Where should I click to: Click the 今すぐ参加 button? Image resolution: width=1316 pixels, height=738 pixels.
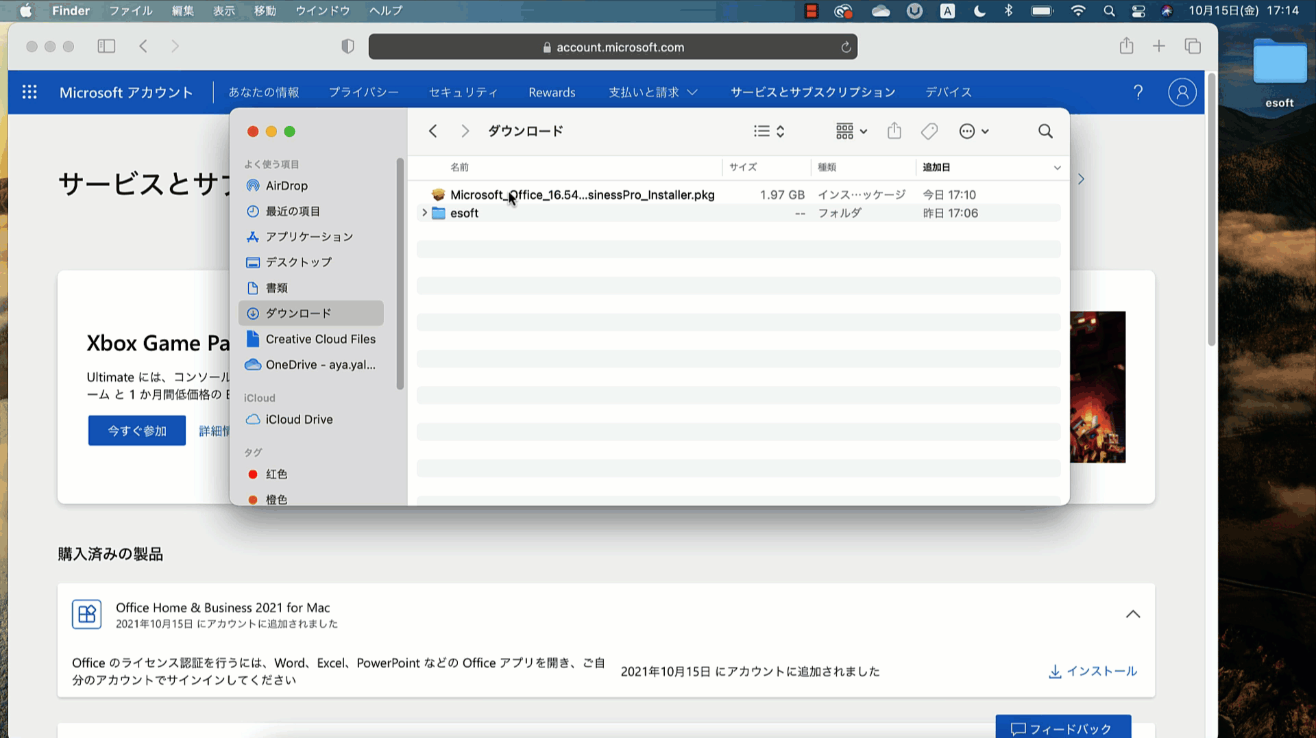[x=137, y=431]
